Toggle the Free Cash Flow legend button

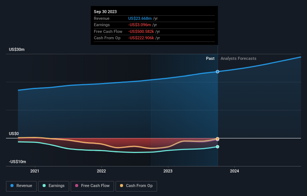92,186
